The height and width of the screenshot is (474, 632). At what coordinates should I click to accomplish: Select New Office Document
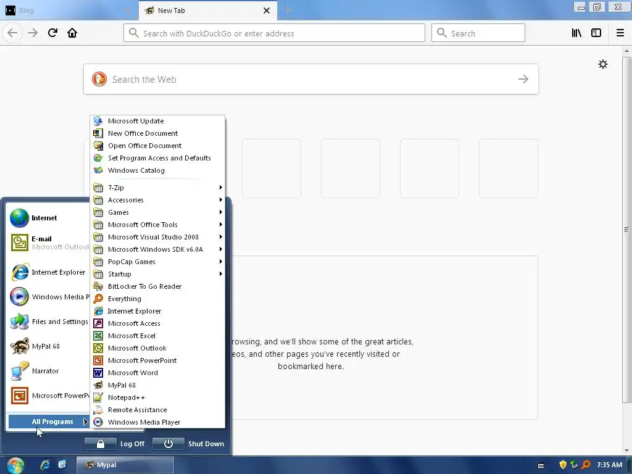pos(157,133)
